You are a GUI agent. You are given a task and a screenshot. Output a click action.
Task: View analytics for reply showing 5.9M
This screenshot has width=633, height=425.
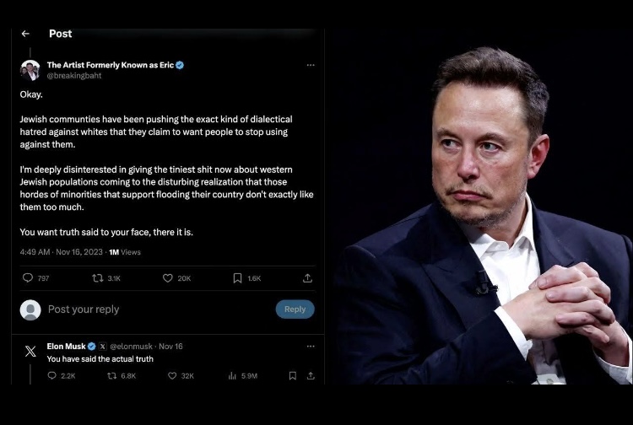click(242, 376)
